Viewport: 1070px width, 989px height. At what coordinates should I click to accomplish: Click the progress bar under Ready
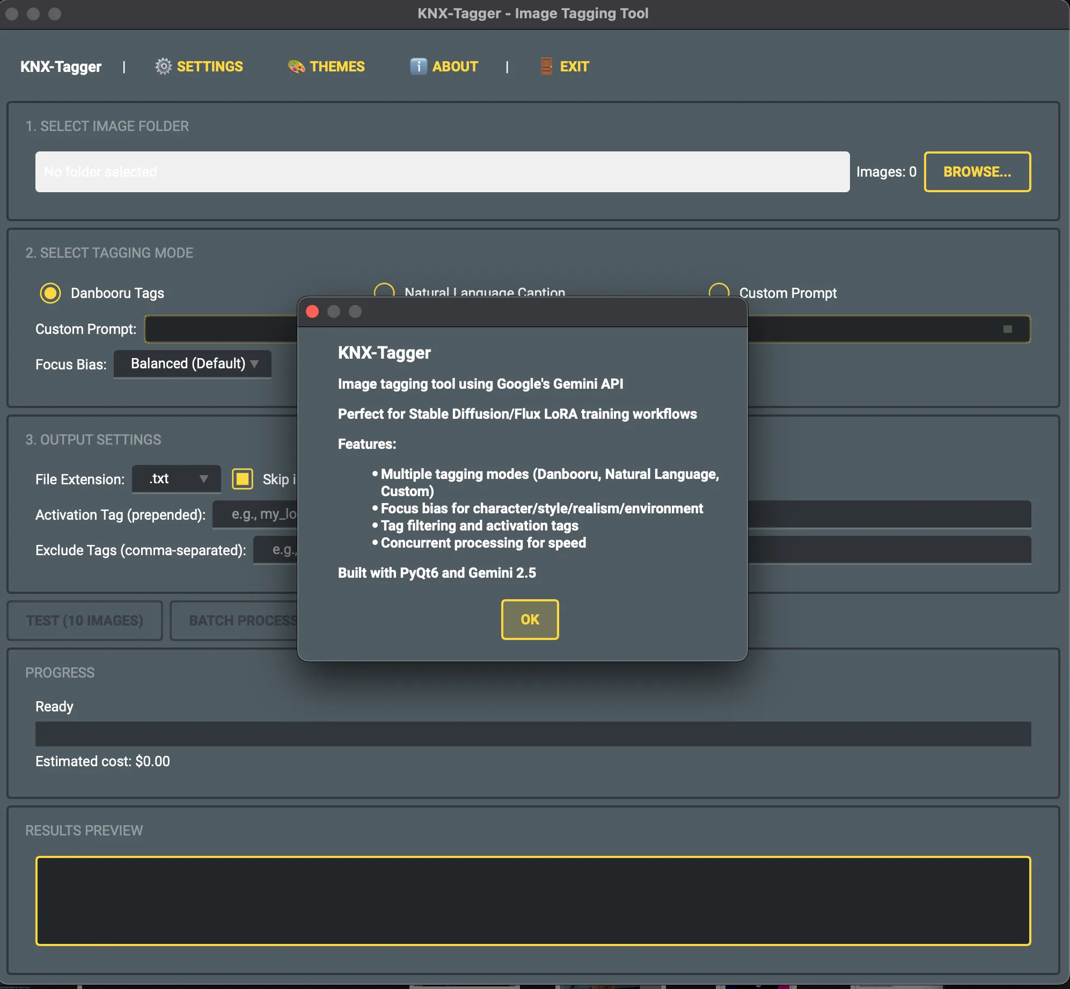tap(532, 734)
